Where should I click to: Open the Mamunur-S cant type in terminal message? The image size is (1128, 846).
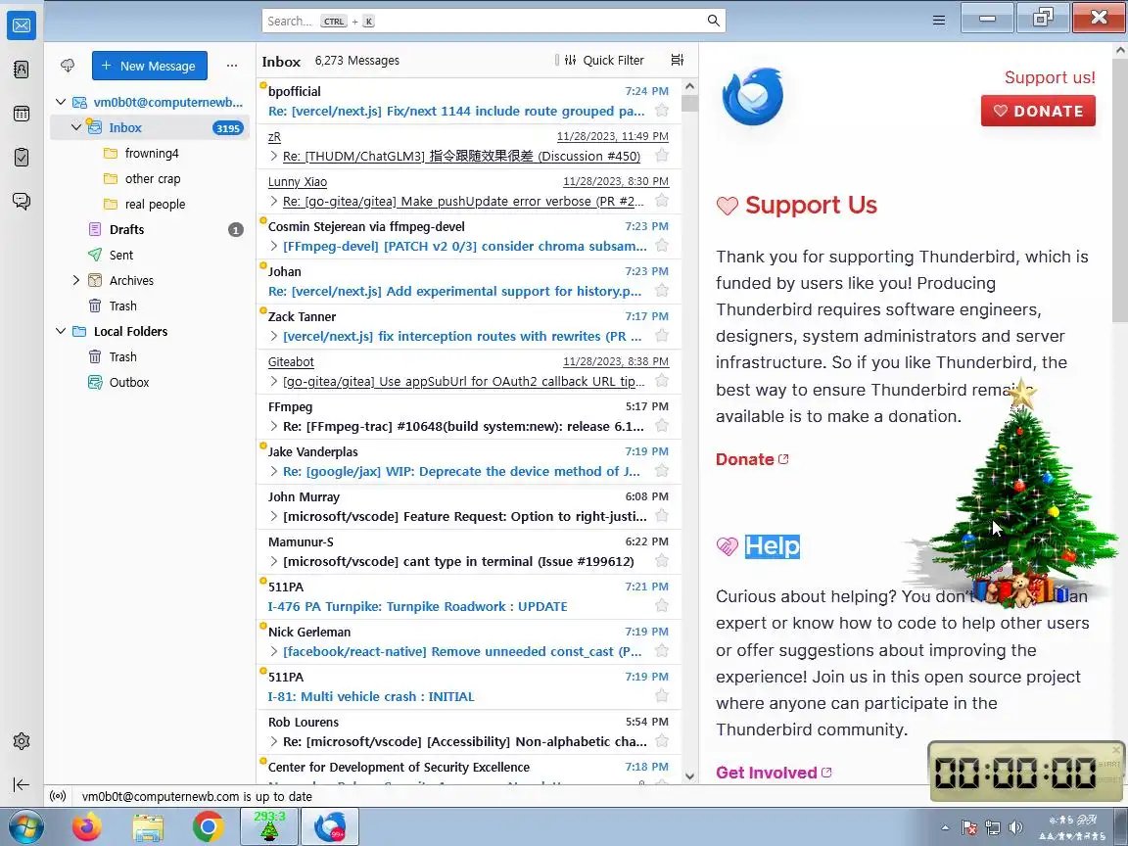[x=468, y=552]
